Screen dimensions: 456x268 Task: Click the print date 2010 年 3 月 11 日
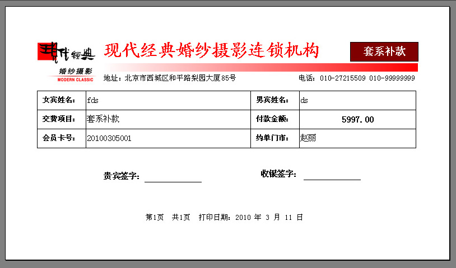269,217
